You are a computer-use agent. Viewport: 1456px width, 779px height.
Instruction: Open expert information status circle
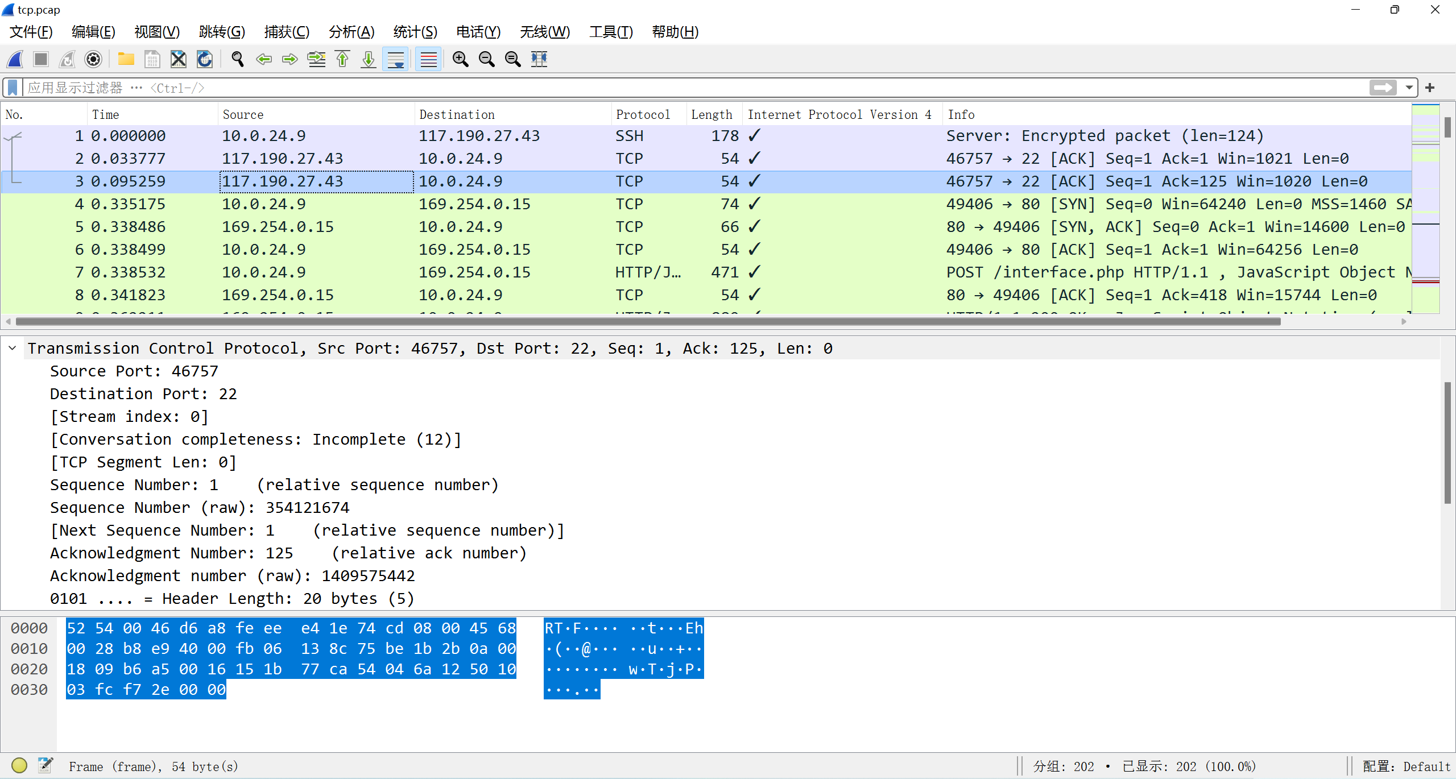(19, 765)
